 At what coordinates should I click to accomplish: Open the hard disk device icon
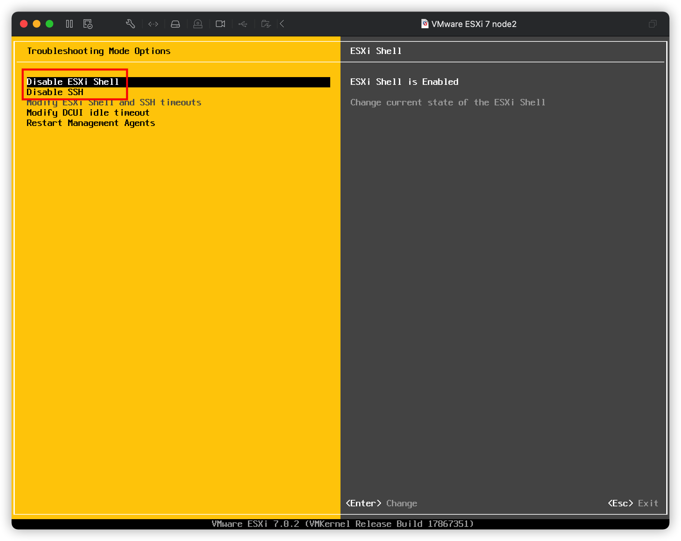tap(175, 24)
